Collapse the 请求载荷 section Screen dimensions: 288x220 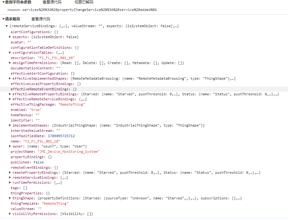pyautogui.click(x=3, y=19)
